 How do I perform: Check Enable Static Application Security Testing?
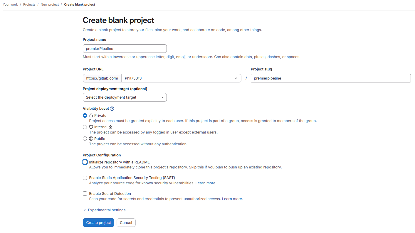(85, 178)
